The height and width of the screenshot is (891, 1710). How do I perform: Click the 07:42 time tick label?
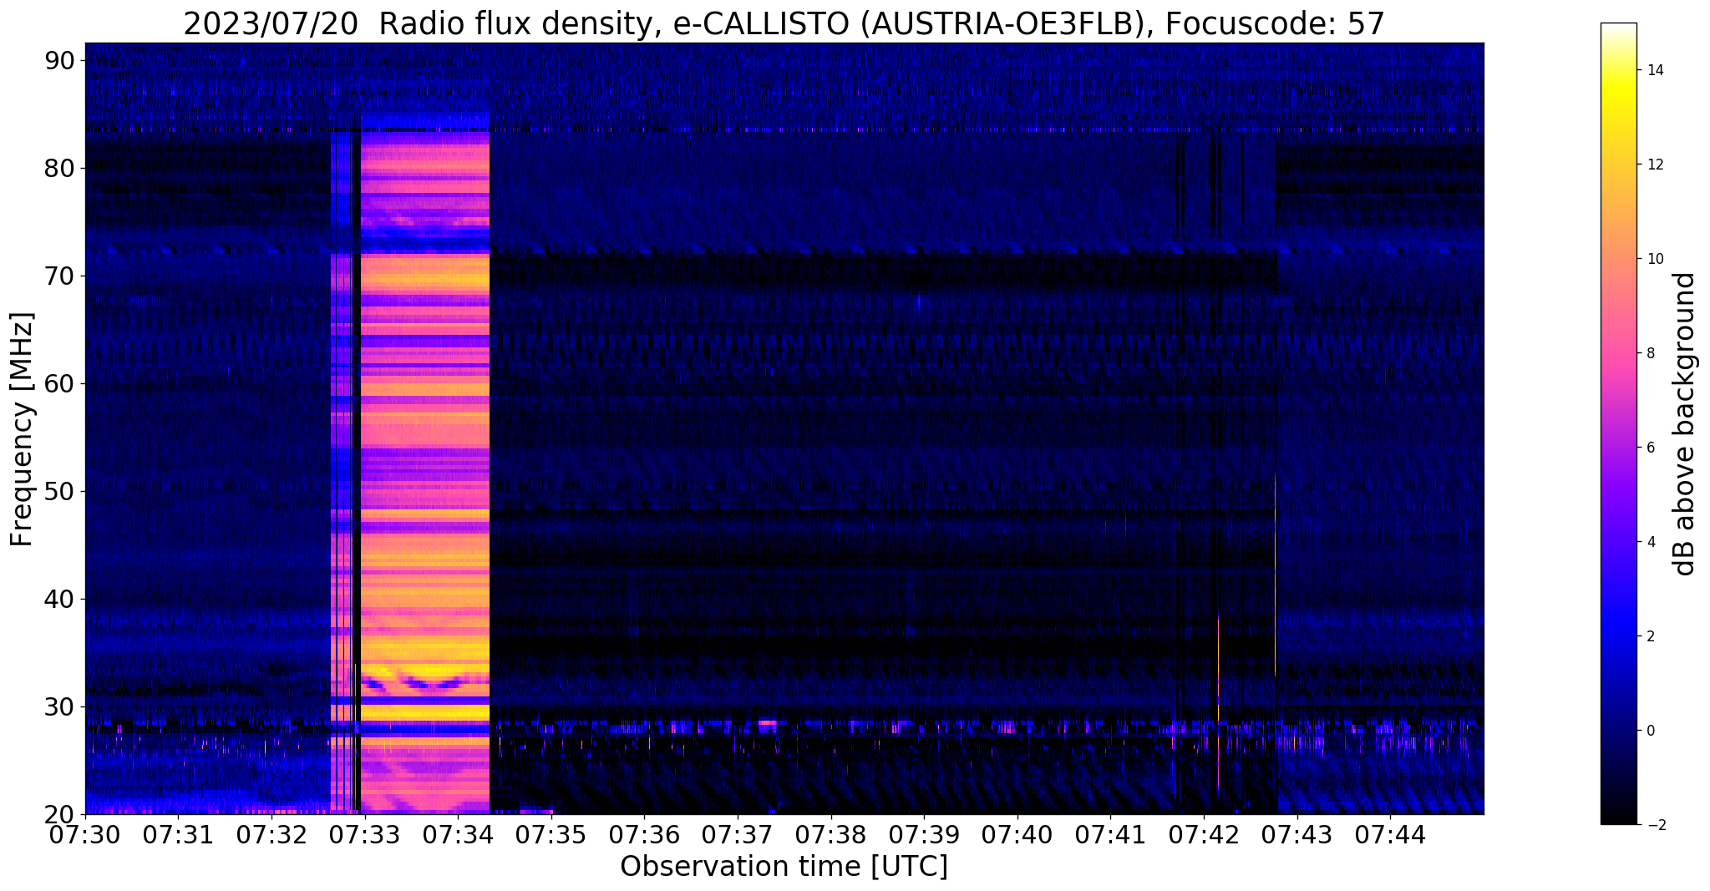click(1204, 835)
